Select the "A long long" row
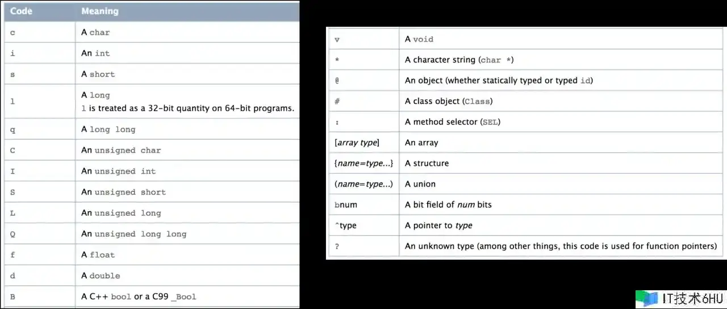The width and height of the screenshot is (727, 309). tap(108, 130)
